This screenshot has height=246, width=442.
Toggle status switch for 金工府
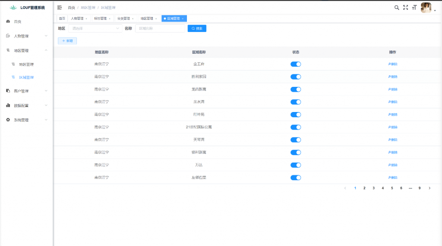[x=296, y=64]
